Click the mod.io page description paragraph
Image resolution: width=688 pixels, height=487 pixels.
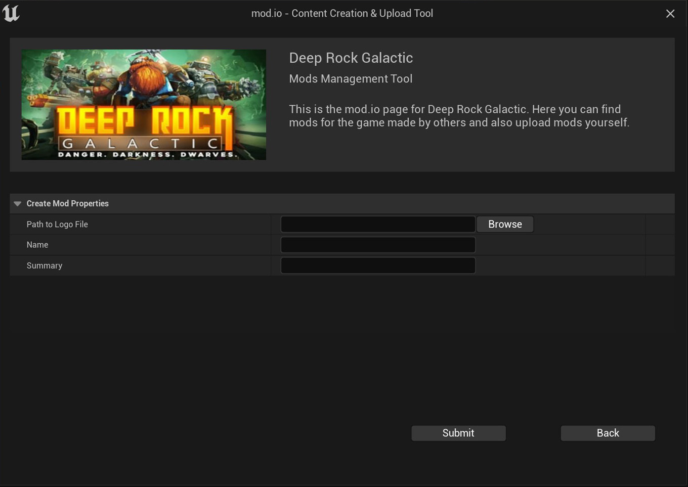coord(459,116)
